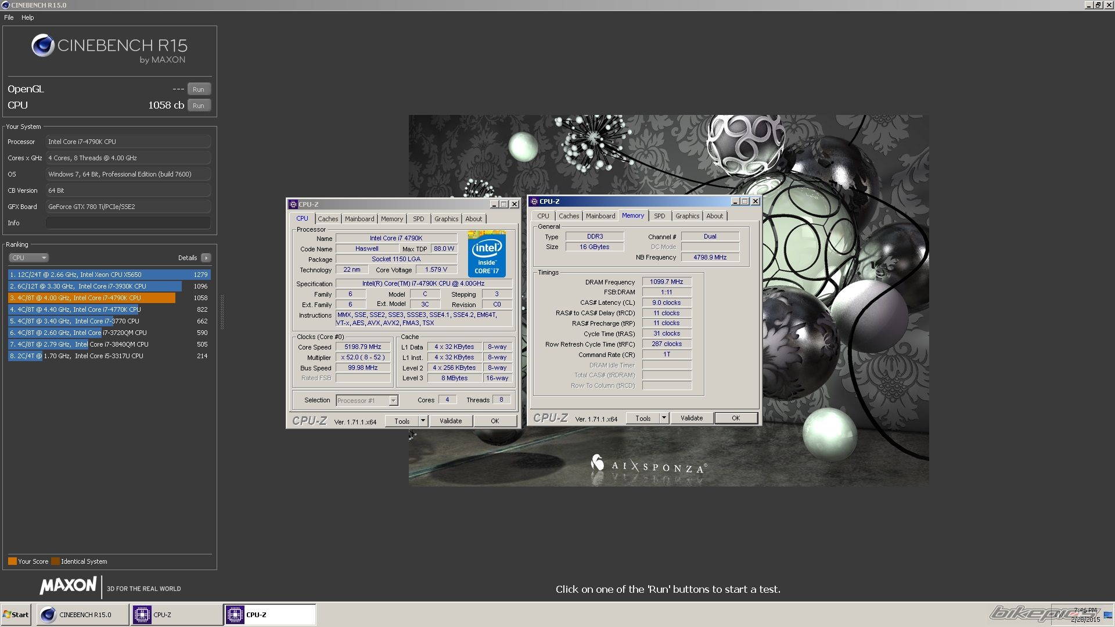Click left CPU-Z title bar icon
This screenshot has height=627, width=1115.
point(293,204)
